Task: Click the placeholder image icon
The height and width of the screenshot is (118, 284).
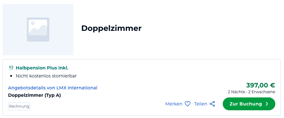Action: pyautogui.click(x=38, y=30)
